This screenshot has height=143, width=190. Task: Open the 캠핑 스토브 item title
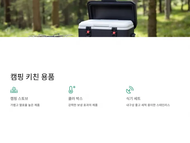click(x=19, y=98)
